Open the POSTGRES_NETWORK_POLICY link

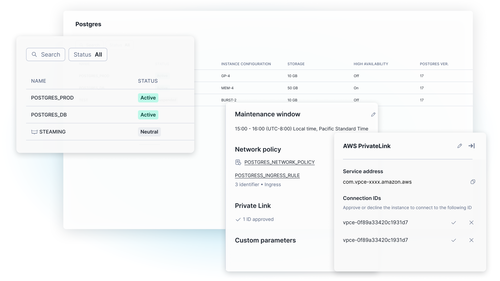tap(279, 162)
